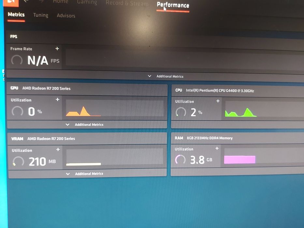
Task: Select the Performance tab
Action: click(x=173, y=5)
